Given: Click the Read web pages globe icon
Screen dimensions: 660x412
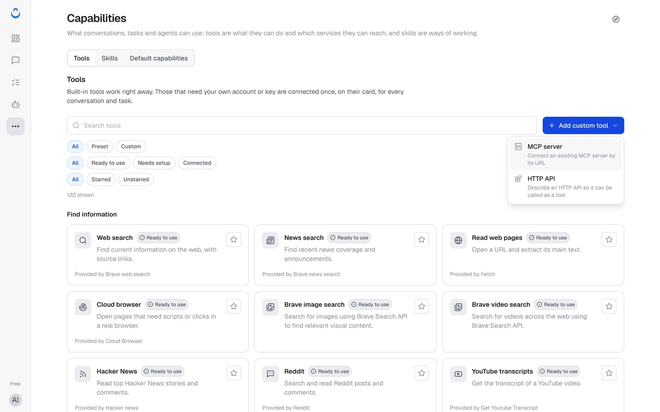Looking at the screenshot, I should [x=458, y=240].
